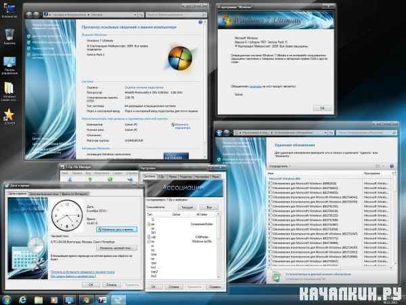Click the vertical scrollbar in the installed updates list

point(394,218)
